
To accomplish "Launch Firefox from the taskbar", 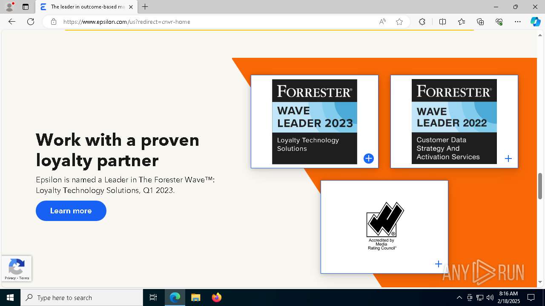I will (216, 297).
